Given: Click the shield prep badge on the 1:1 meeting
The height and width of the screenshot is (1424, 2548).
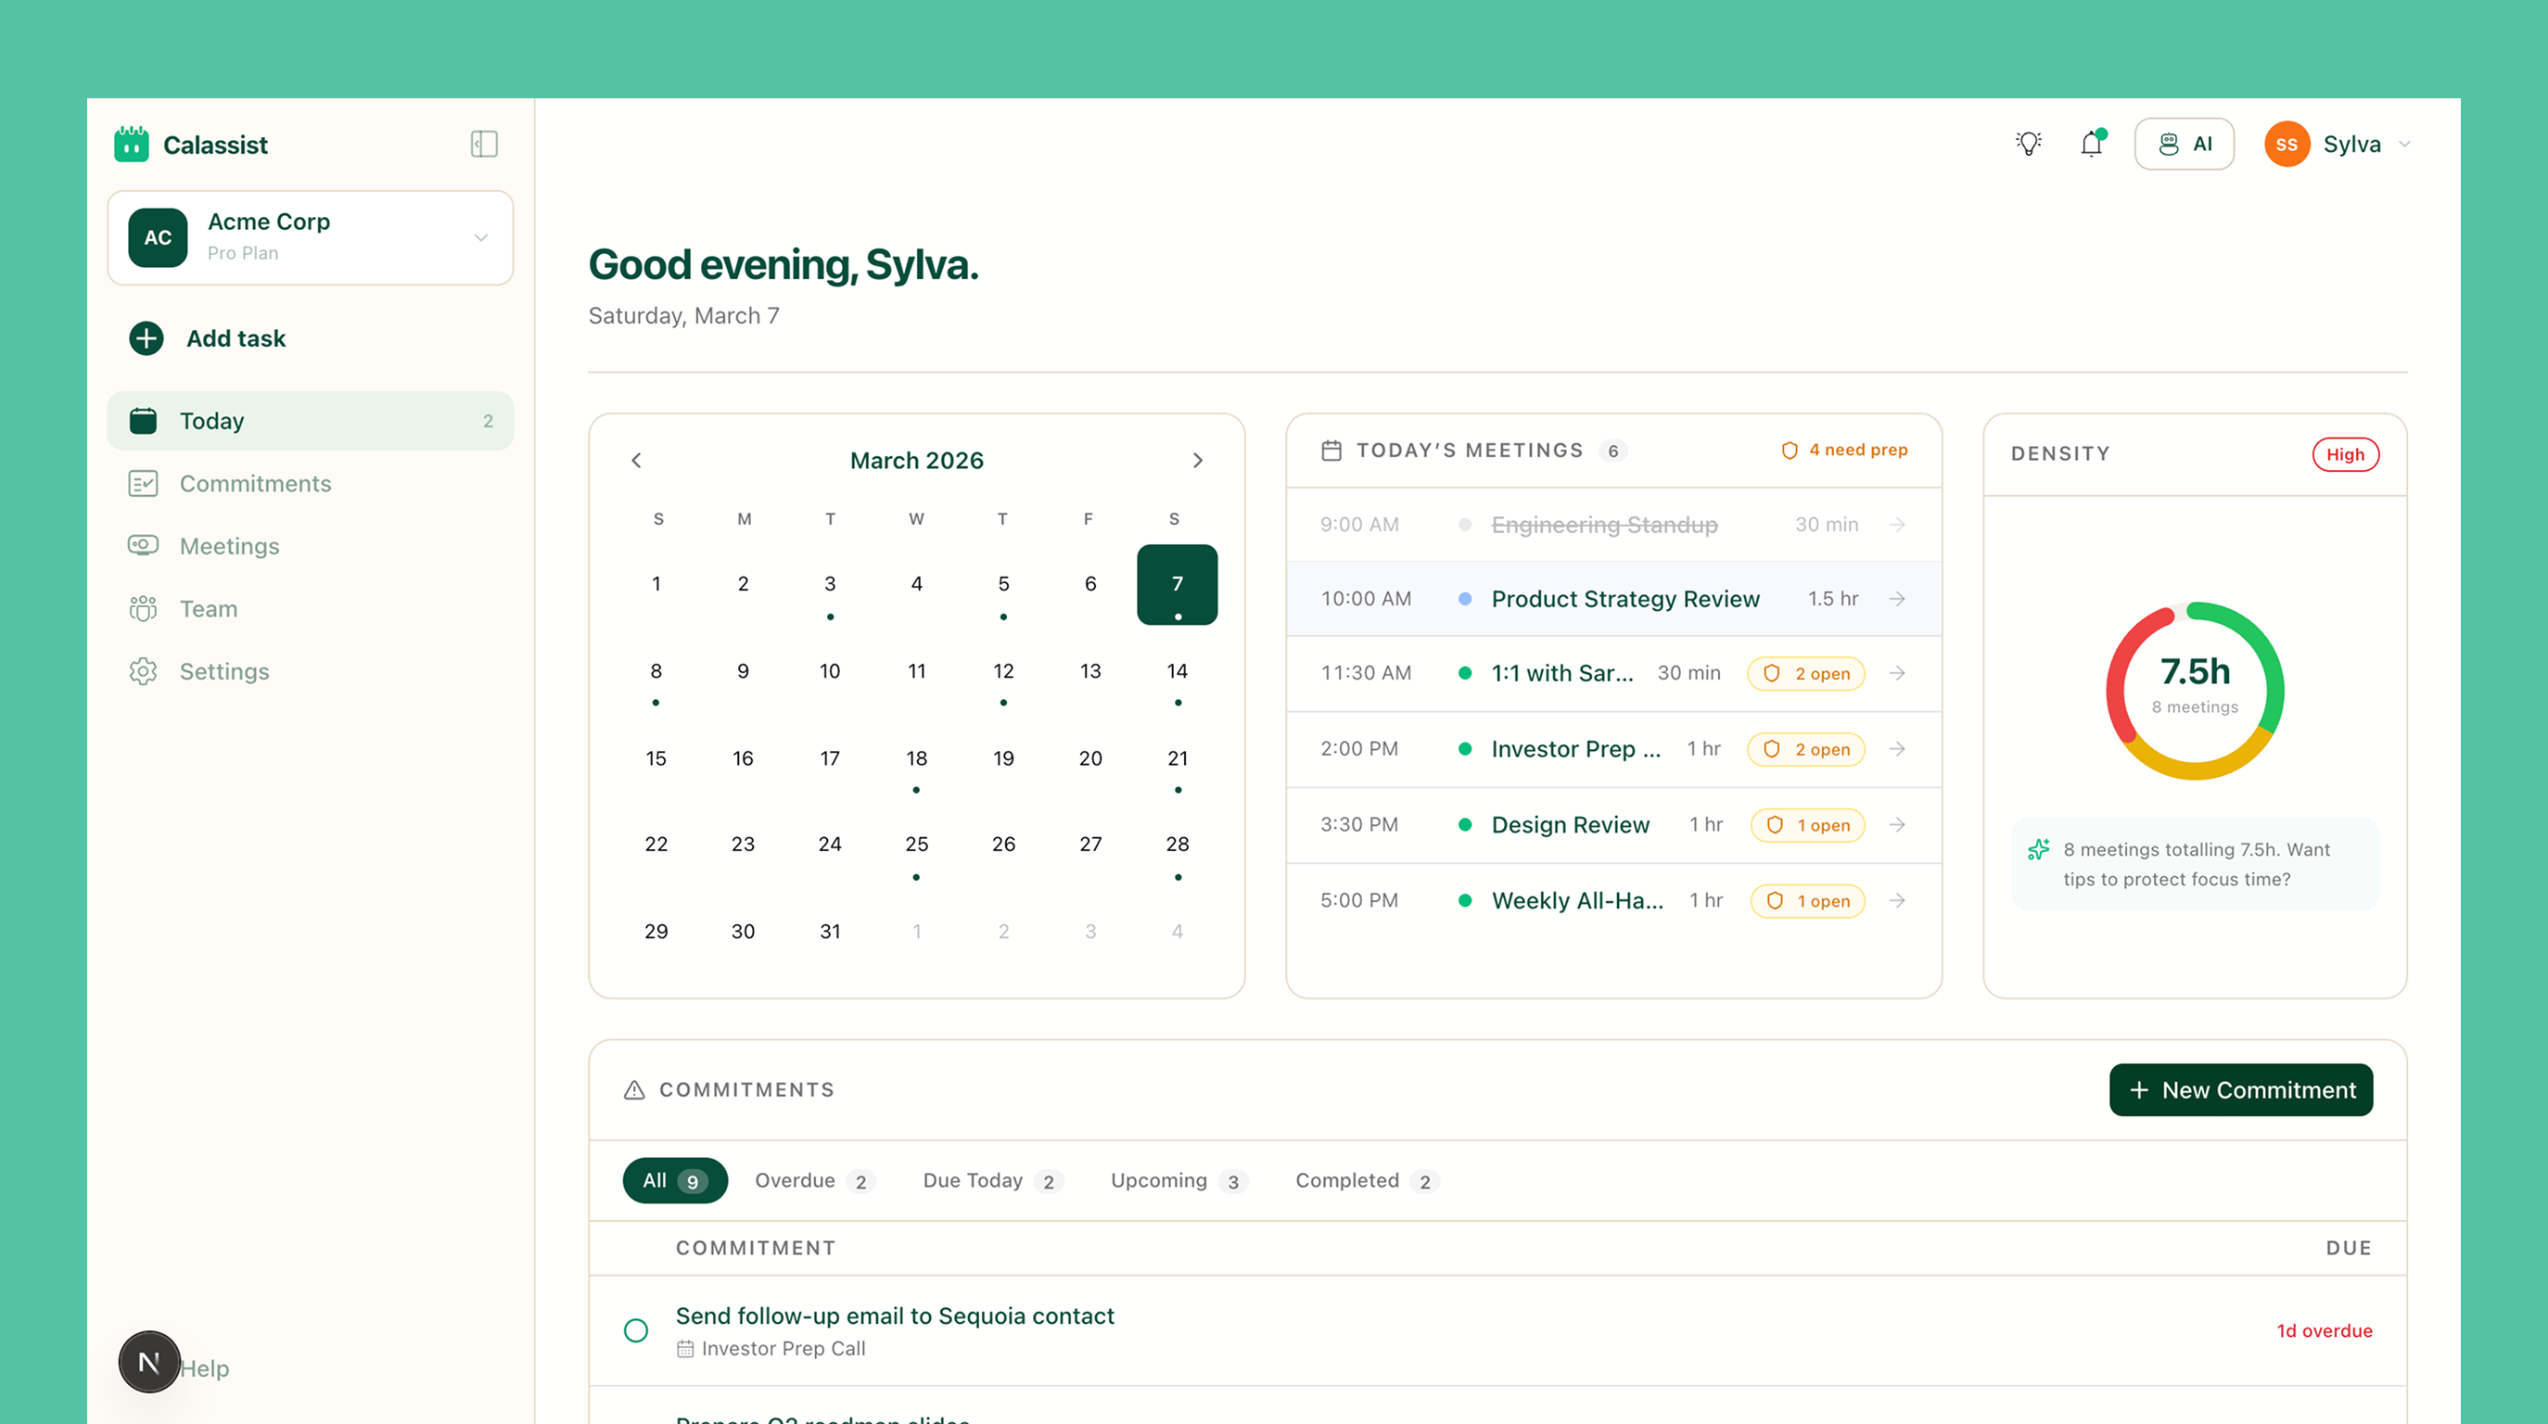Looking at the screenshot, I should click(x=1806, y=673).
